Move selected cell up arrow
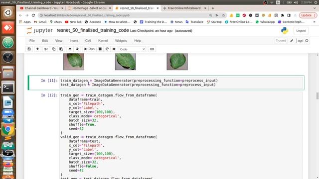319x179 pixels. pyautogui.click(x=70, y=49)
